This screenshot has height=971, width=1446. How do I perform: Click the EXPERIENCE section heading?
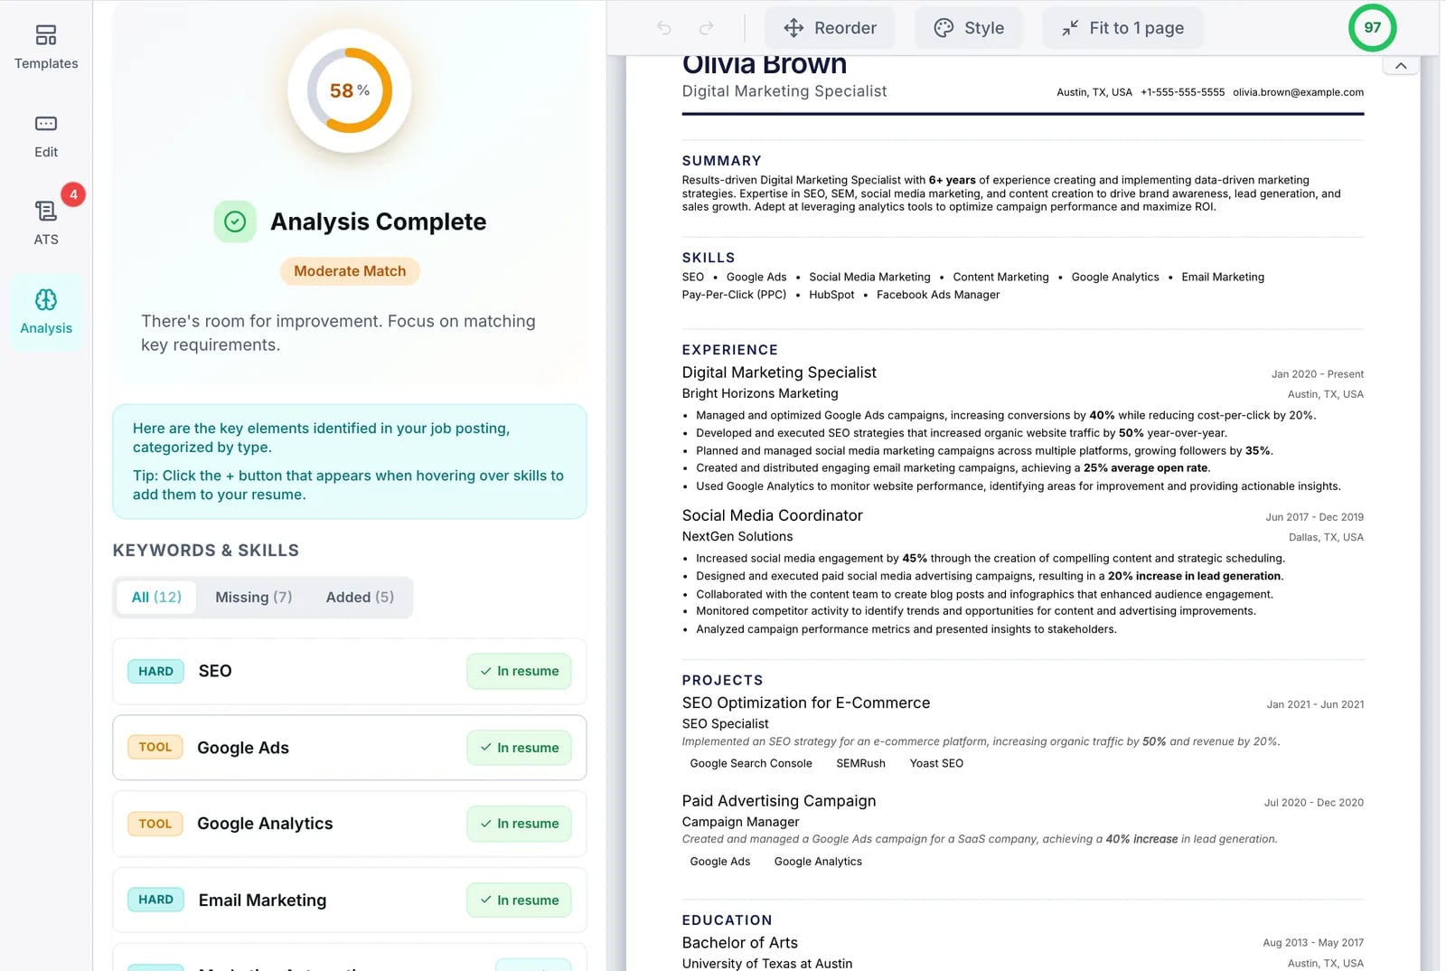pos(729,350)
